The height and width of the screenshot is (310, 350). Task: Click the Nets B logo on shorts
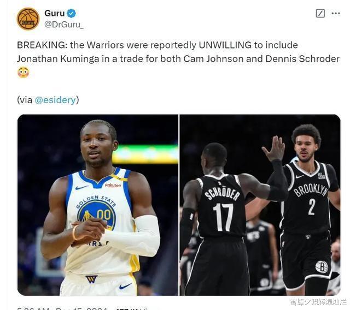pos(322,266)
